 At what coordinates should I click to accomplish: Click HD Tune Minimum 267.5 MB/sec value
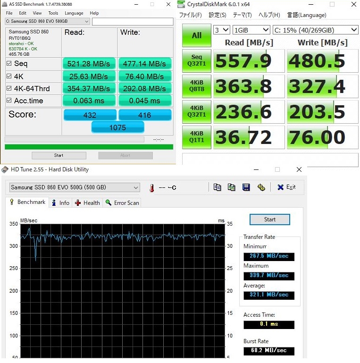coord(269,256)
